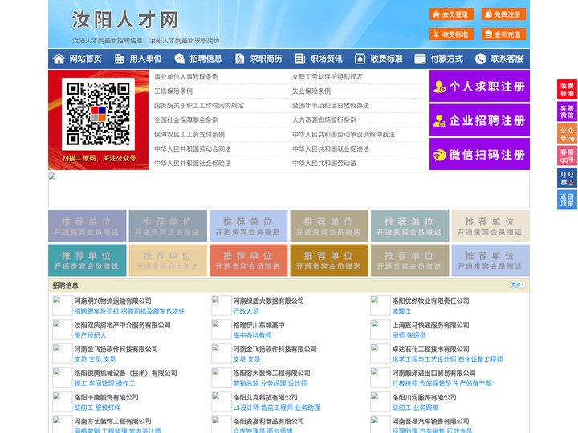Click the home icon in the navigation bar
This screenshot has height=433, width=578.
coord(59,59)
